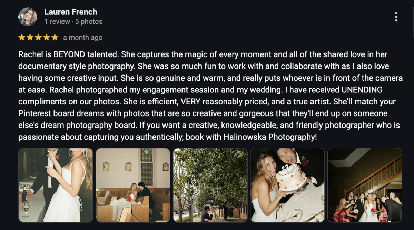Click the fifth star of the rating
The height and width of the screenshot is (230, 414).
[55, 37]
